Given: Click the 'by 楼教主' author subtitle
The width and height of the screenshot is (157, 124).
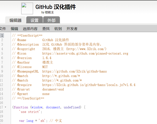Looking at the screenshot, I should click(48, 12).
